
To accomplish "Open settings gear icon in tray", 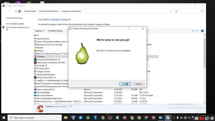I will 212,118.
